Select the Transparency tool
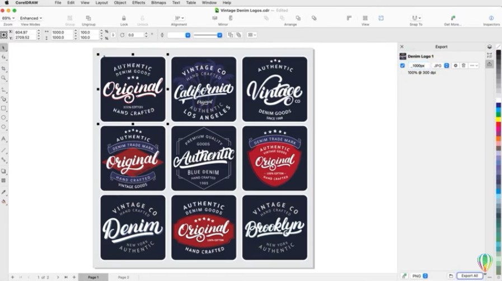Viewport: 502px width, 281px height. pos(4,180)
